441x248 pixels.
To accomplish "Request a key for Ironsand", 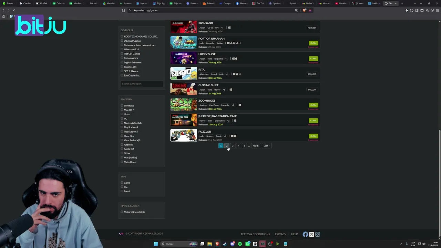I will [312, 28].
